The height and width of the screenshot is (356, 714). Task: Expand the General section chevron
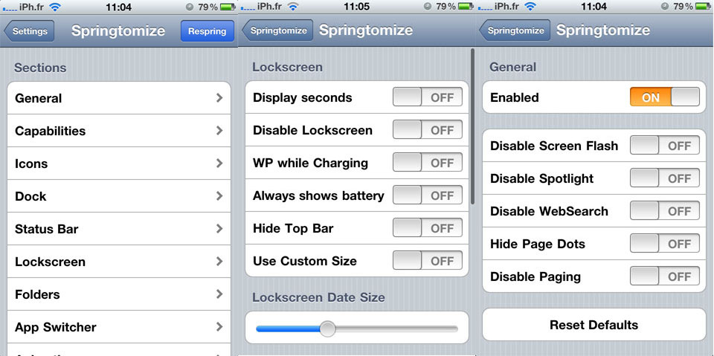point(219,98)
